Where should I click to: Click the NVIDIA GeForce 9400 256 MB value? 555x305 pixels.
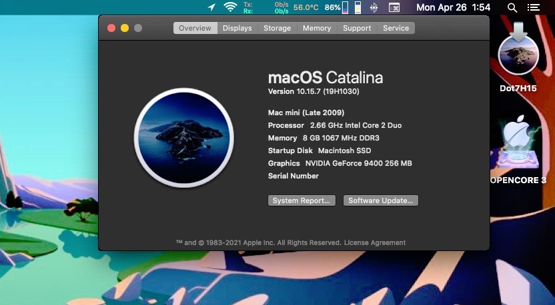359,163
